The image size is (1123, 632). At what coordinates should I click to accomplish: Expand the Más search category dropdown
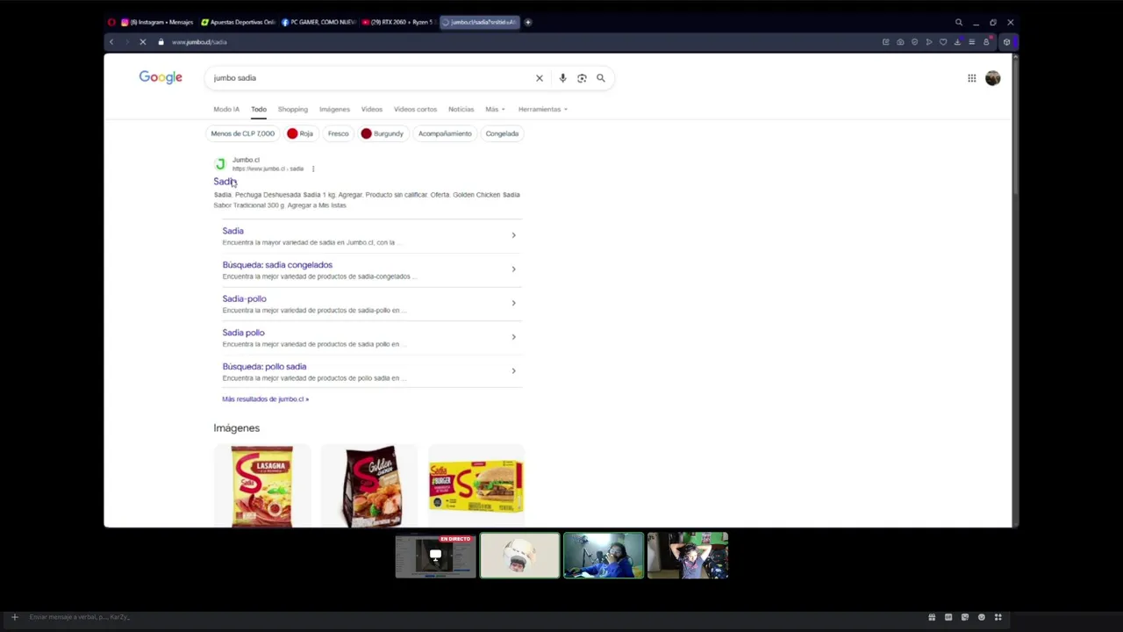[495, 110]
